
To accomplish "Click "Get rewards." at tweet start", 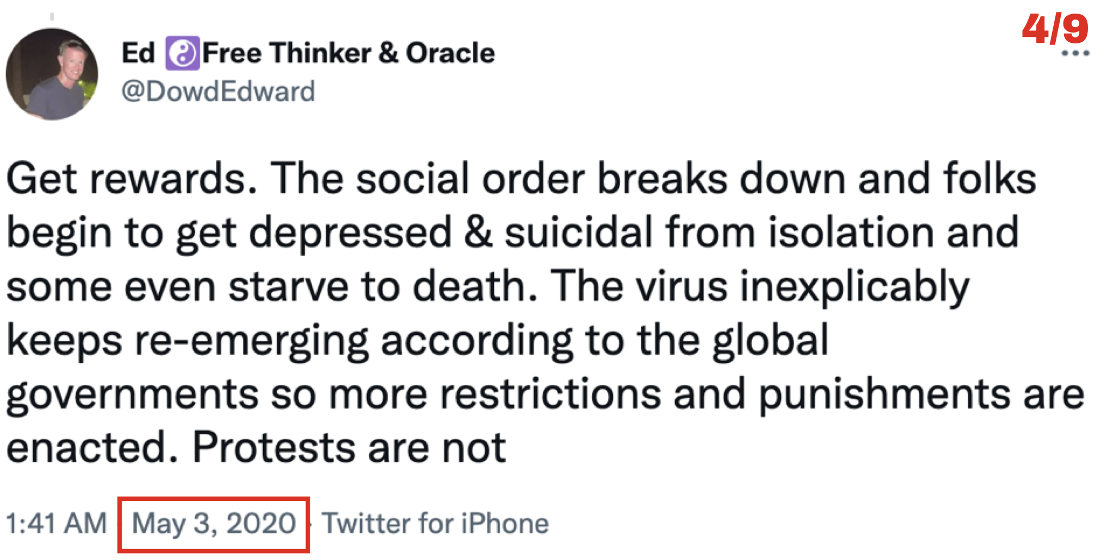I will pyautogui.click(x=132, y=179).
